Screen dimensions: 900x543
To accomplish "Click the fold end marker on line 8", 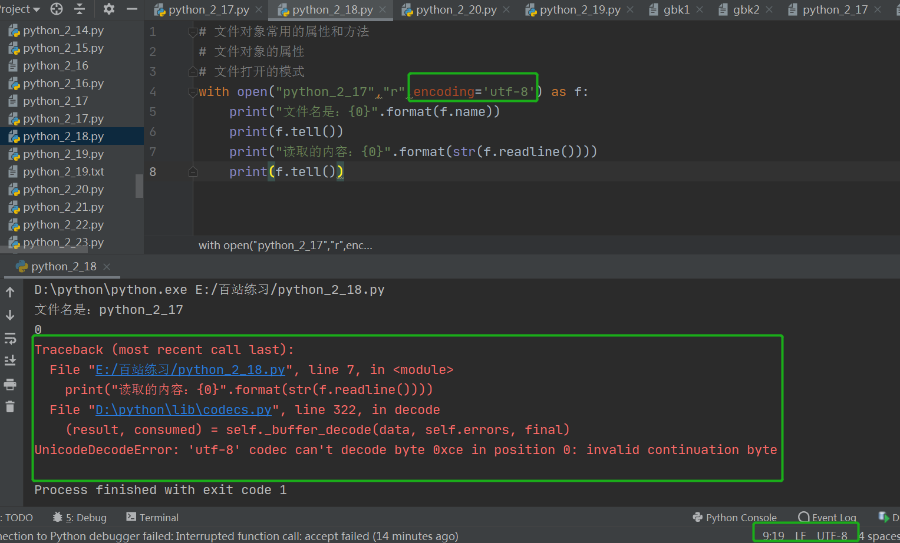I will (x=193, y=172).
